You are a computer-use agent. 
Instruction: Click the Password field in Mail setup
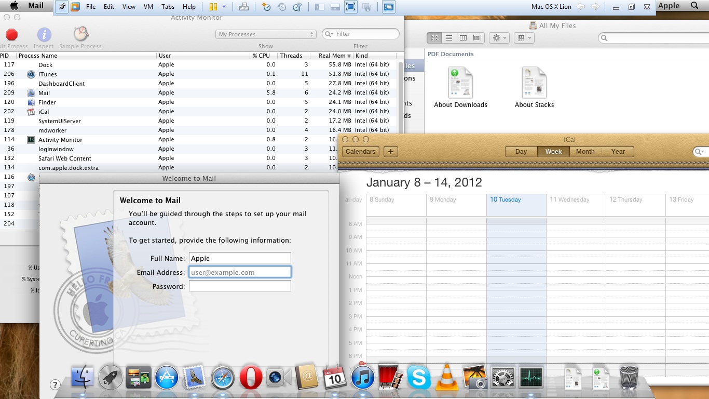pyautogui.click(x=240, y=286)
